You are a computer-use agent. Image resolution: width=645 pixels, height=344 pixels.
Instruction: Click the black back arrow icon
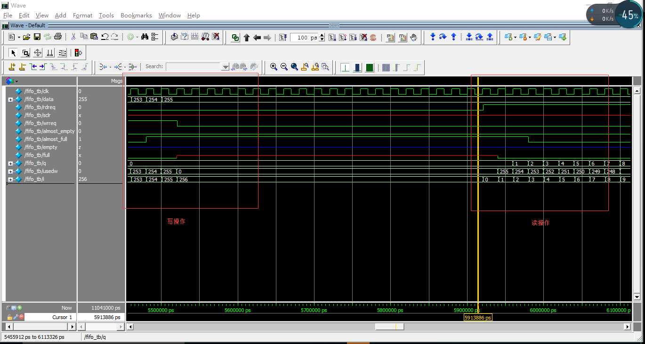click(x=257, y=38)
